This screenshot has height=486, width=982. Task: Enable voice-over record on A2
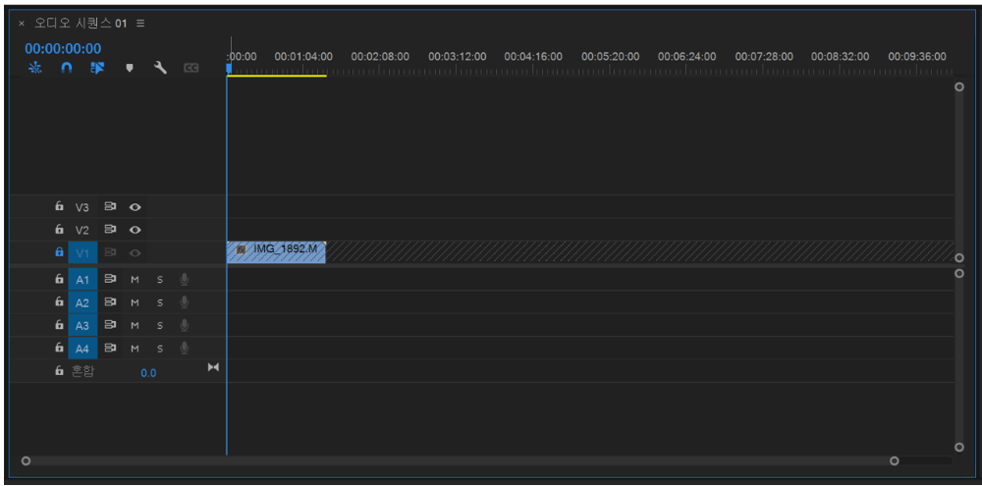pos(185,302)
